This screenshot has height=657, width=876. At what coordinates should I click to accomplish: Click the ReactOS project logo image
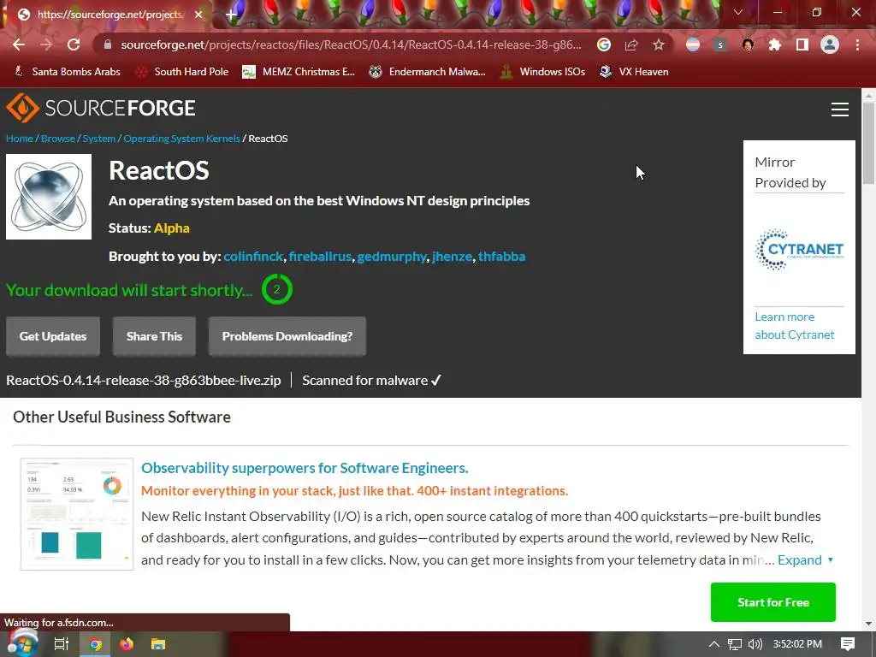coord(49,197)
